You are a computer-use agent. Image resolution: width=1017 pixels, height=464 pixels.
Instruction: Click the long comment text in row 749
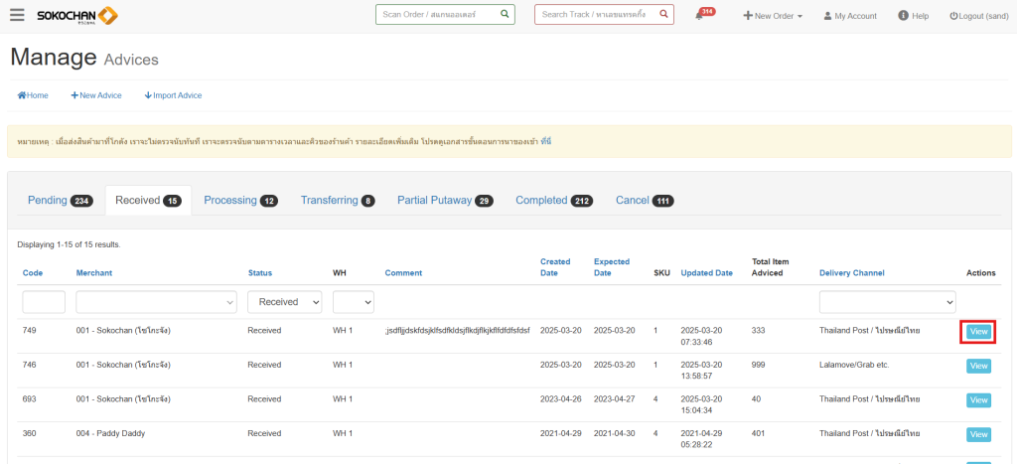[457, 330]
